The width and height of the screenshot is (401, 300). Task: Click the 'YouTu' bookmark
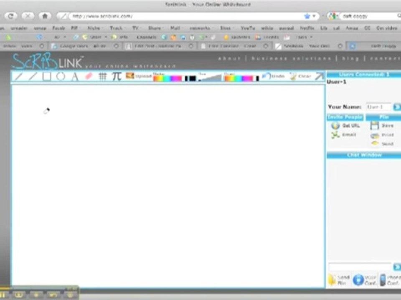[248, 28]
